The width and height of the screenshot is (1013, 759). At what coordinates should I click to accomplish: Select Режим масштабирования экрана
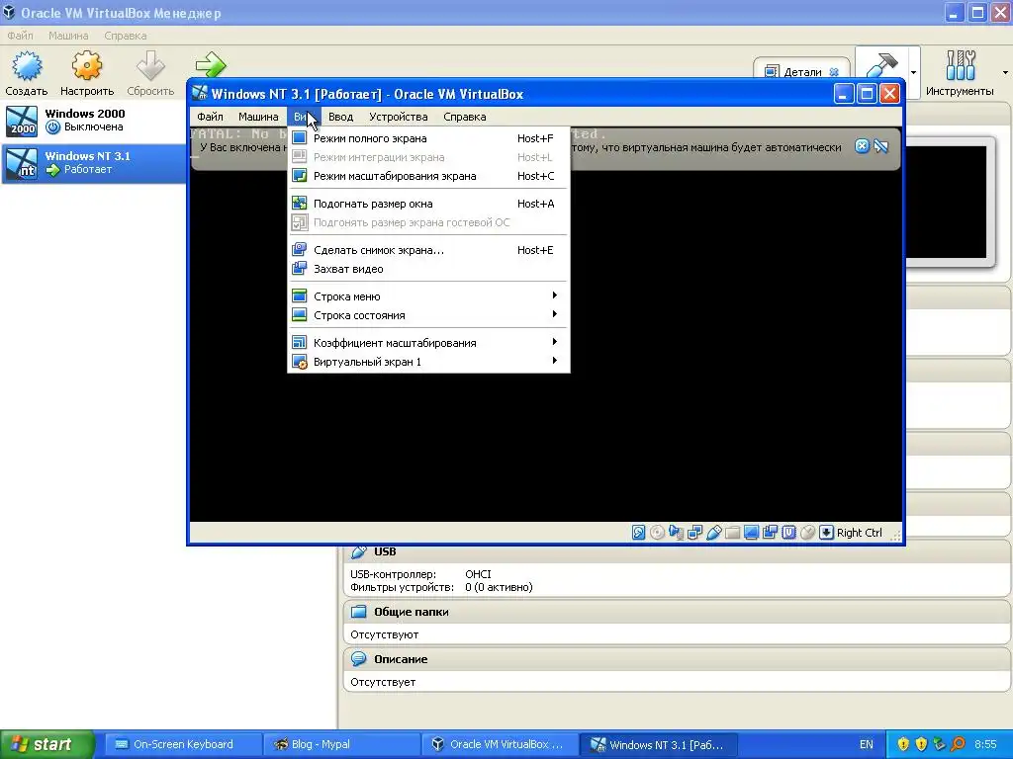pos(428,176)
